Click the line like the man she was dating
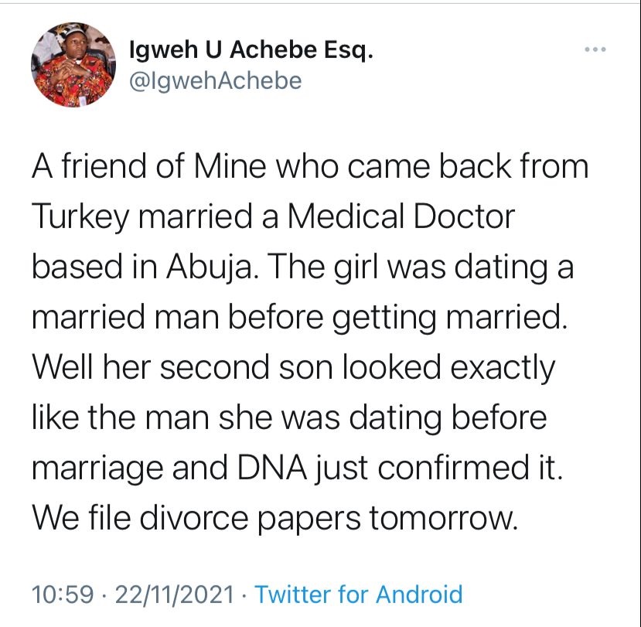641x627 pixels. pyautogui.click(x=288, y=418)
